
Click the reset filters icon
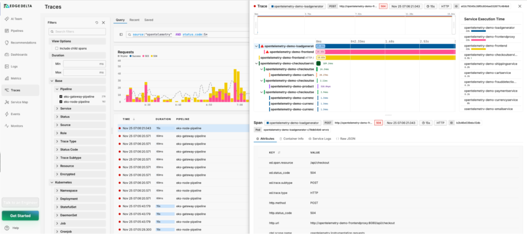(x=97, y=23)
